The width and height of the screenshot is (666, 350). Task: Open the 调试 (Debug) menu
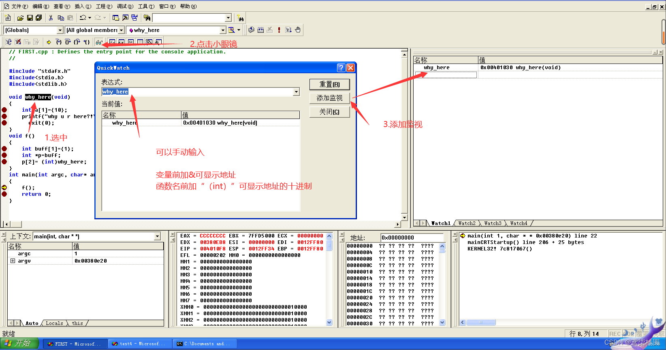tap(125, 6)
